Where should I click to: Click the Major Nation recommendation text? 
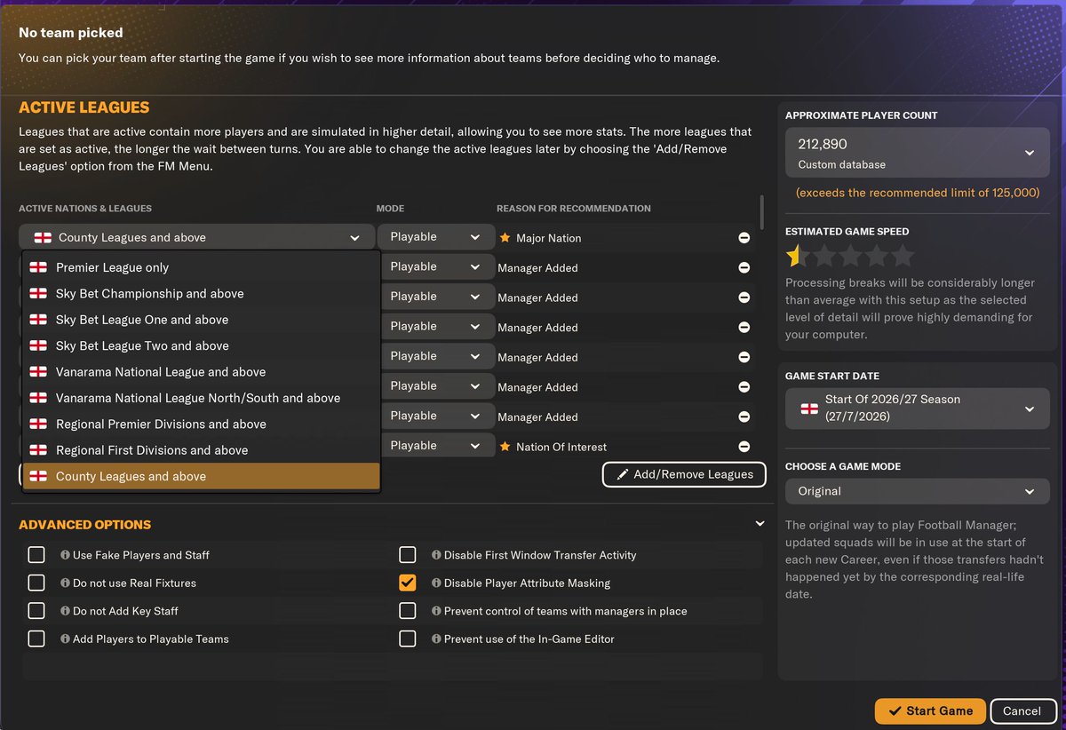pyautogui.click(x=549, y=238)
